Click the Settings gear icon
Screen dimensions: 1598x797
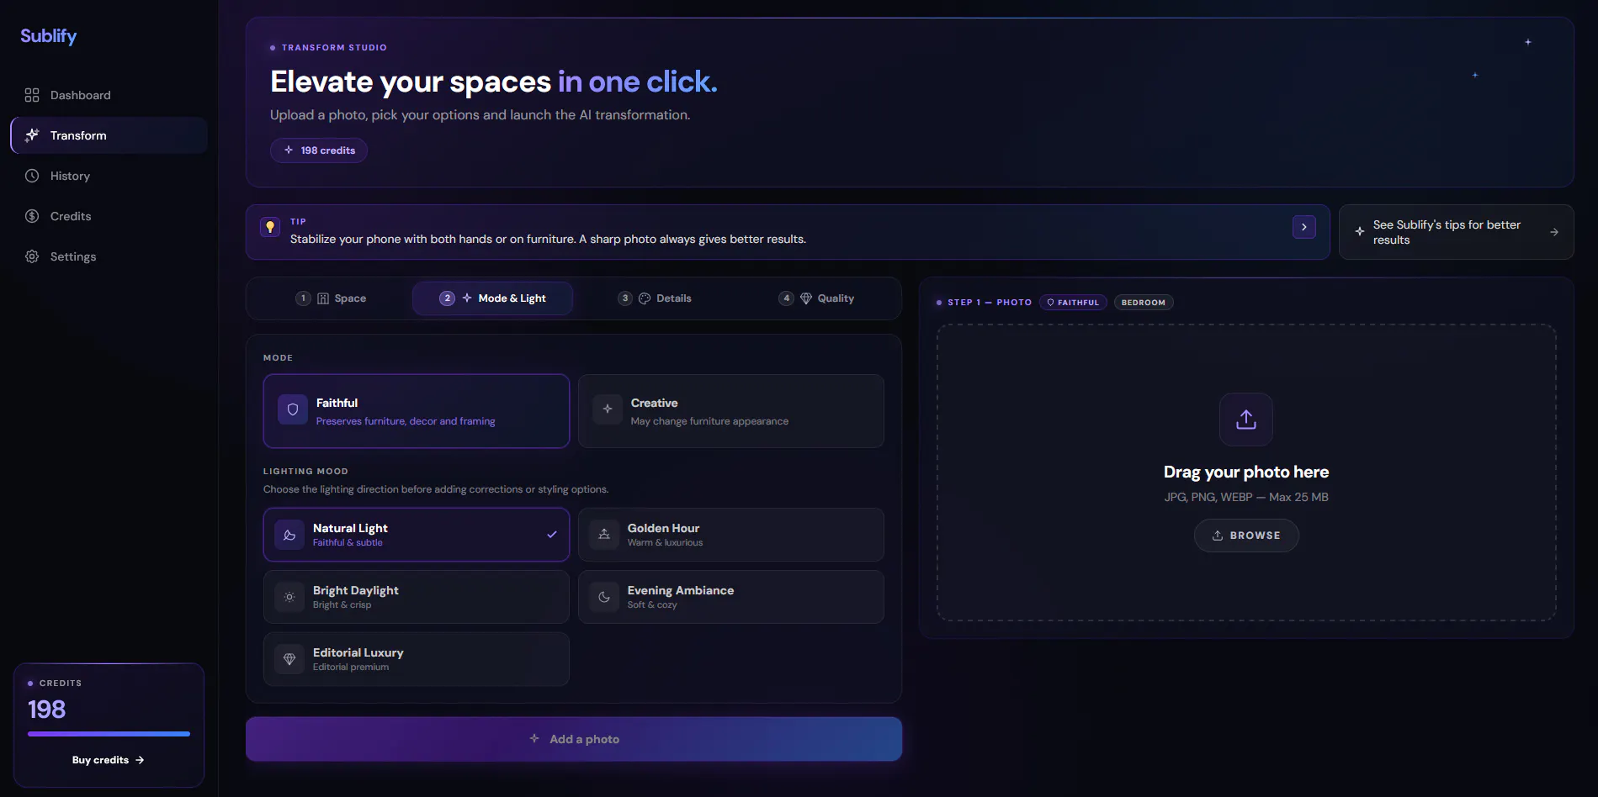tap(32, 256)
